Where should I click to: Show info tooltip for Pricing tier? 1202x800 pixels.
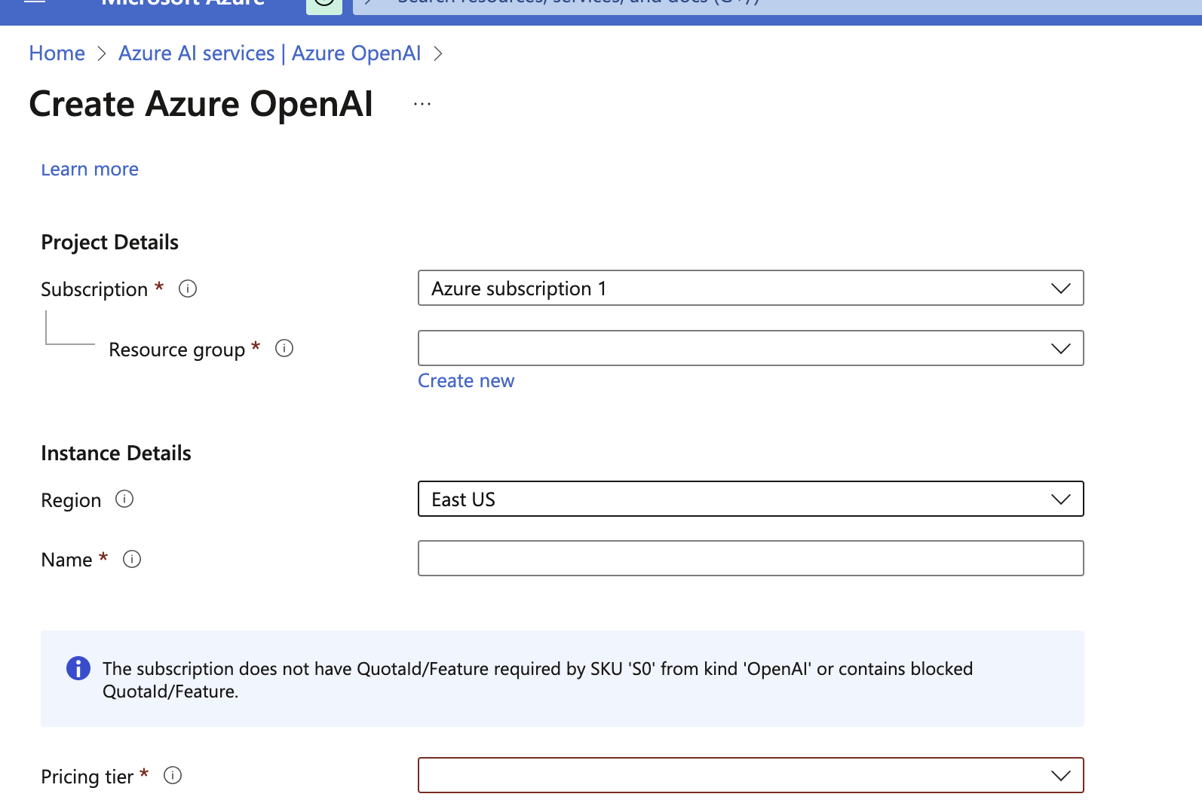[x=173, y=775]
